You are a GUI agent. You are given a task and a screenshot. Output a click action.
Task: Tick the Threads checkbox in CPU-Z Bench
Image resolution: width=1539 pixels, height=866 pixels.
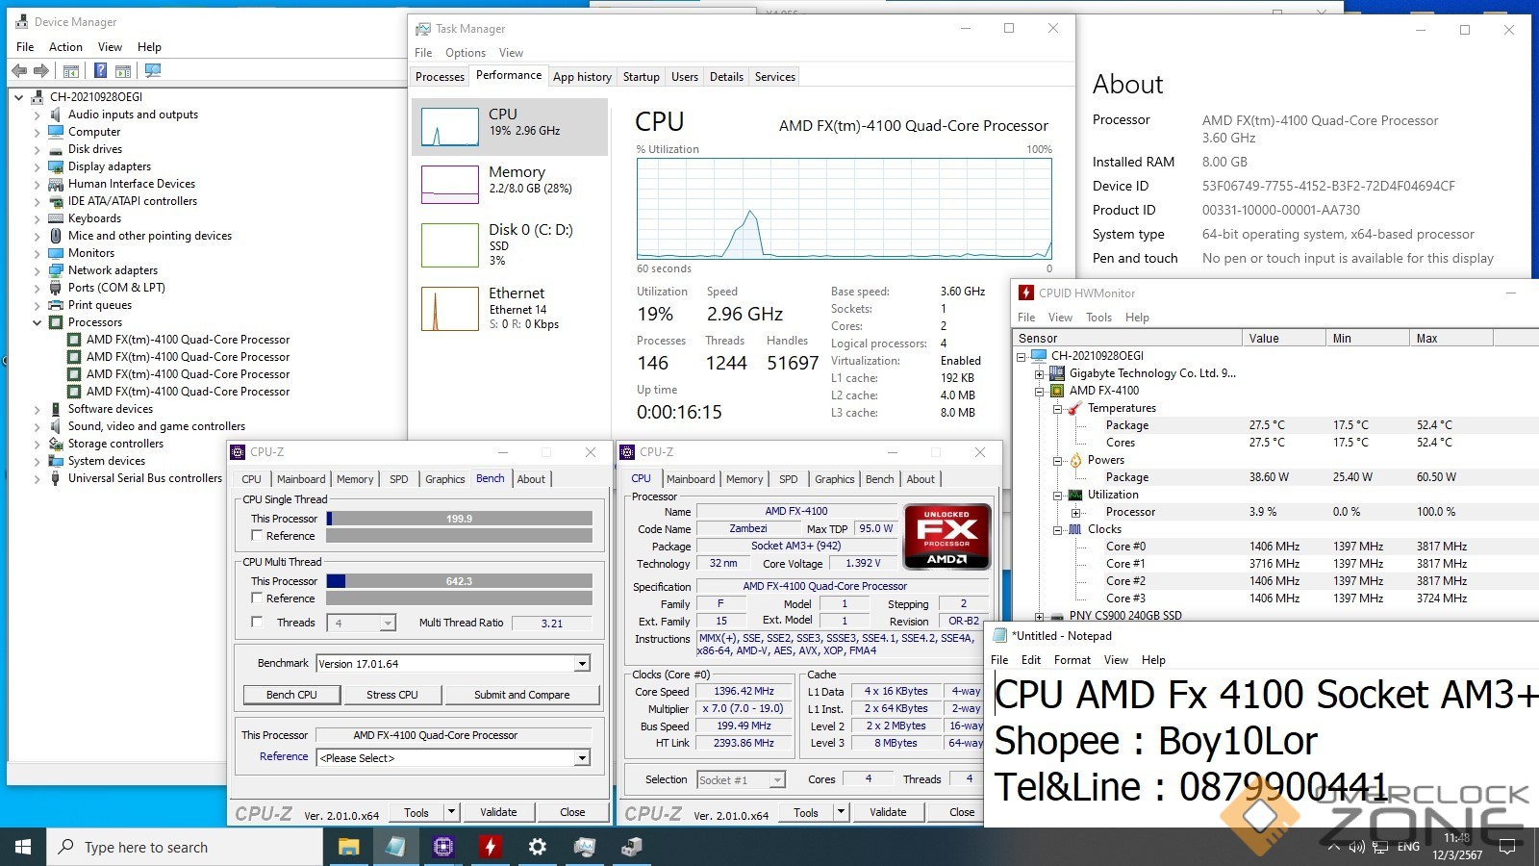pyautogui.click(x=257, y=622)
